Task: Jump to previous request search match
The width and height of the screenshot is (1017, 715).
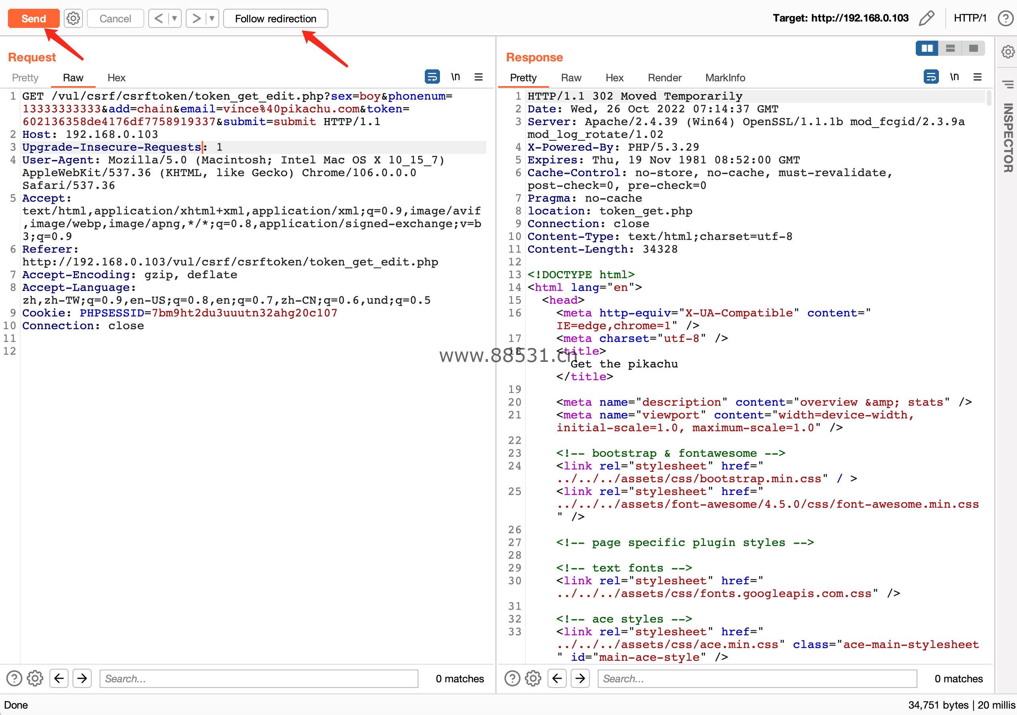Action: [59, 678]
